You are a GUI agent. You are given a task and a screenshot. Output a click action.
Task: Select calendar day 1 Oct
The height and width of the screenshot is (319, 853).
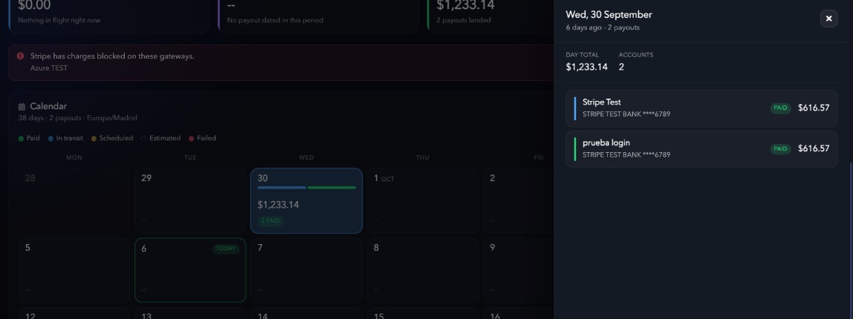(x=422, y=200)
